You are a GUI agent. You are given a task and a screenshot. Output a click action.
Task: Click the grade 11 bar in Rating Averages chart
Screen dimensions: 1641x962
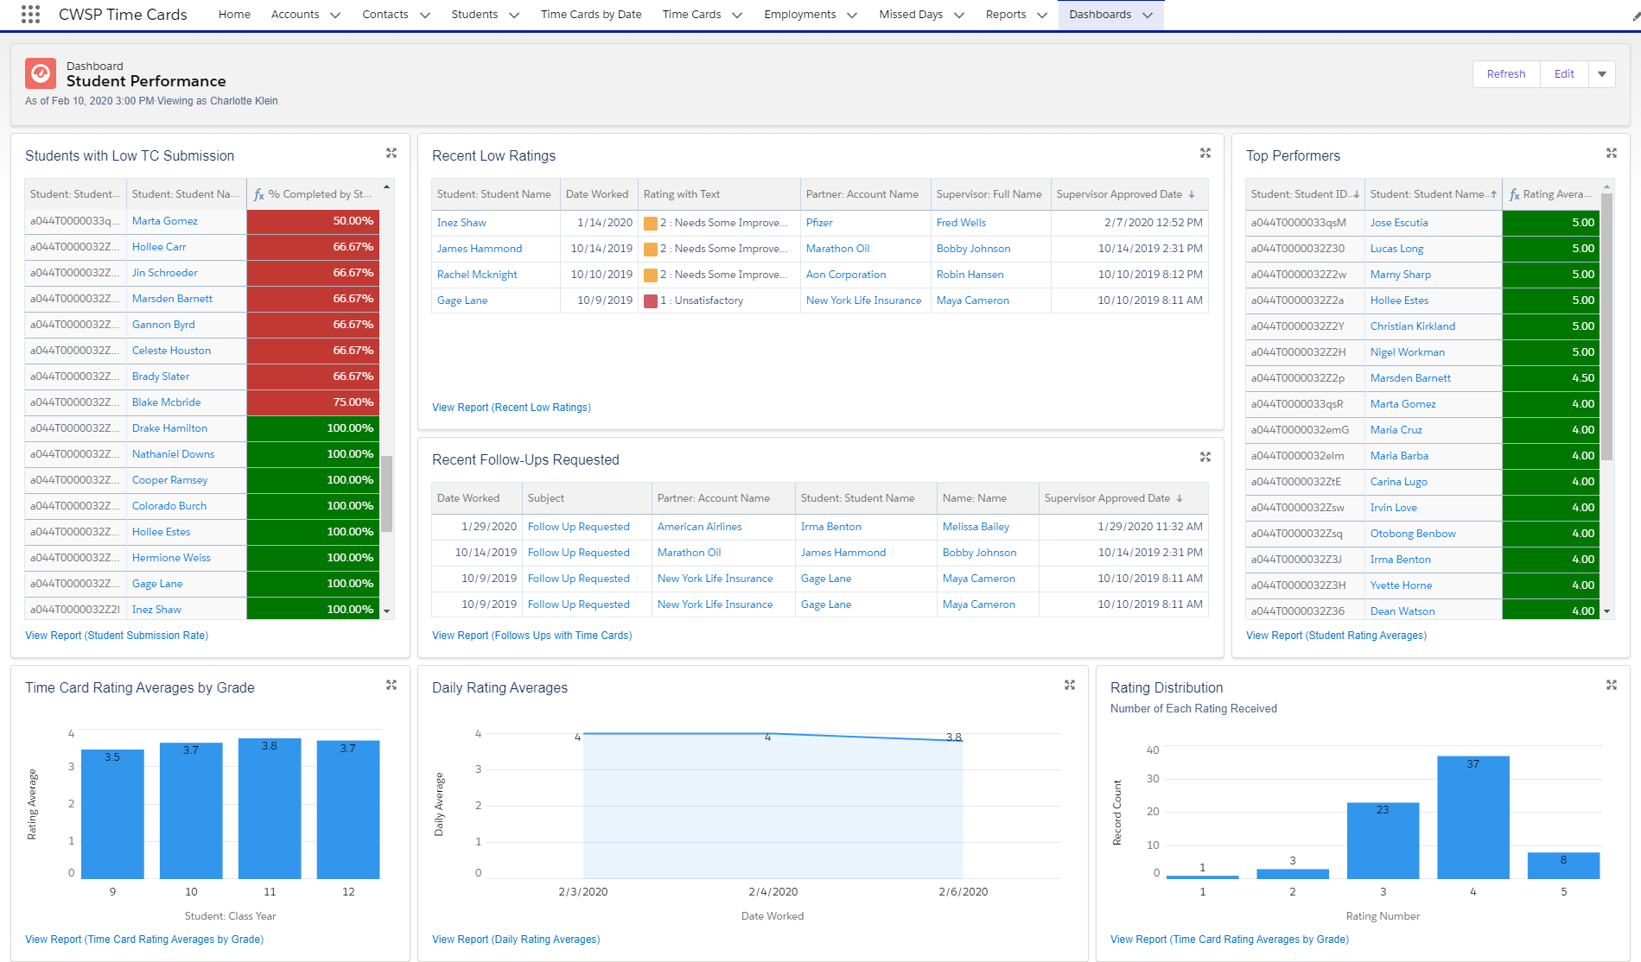[x=270, y=808]
